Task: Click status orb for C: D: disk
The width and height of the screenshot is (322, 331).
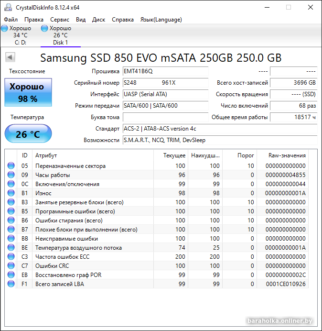Action: (x=5, y=29)
